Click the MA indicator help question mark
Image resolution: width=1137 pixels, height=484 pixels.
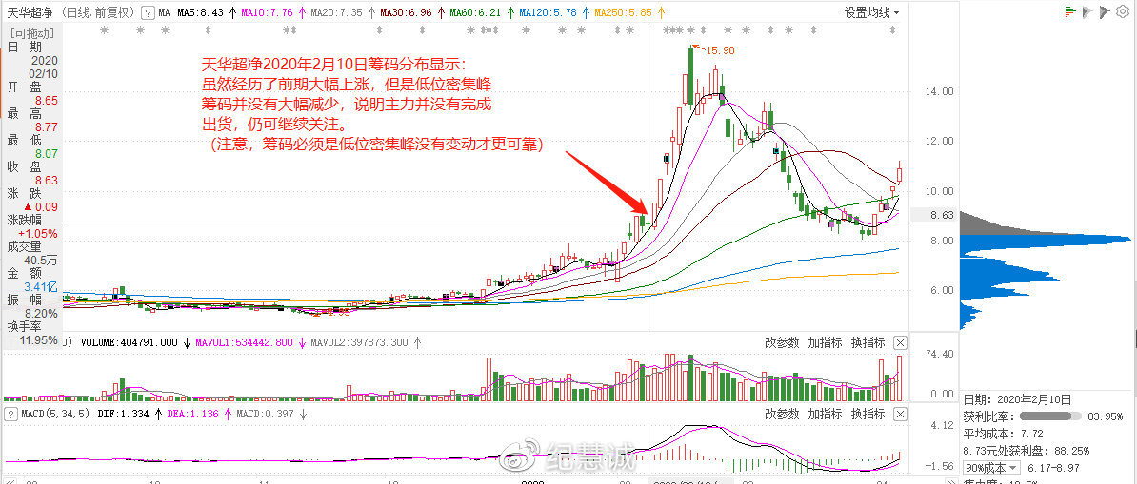pyautogui.click(x=148, y=13)
